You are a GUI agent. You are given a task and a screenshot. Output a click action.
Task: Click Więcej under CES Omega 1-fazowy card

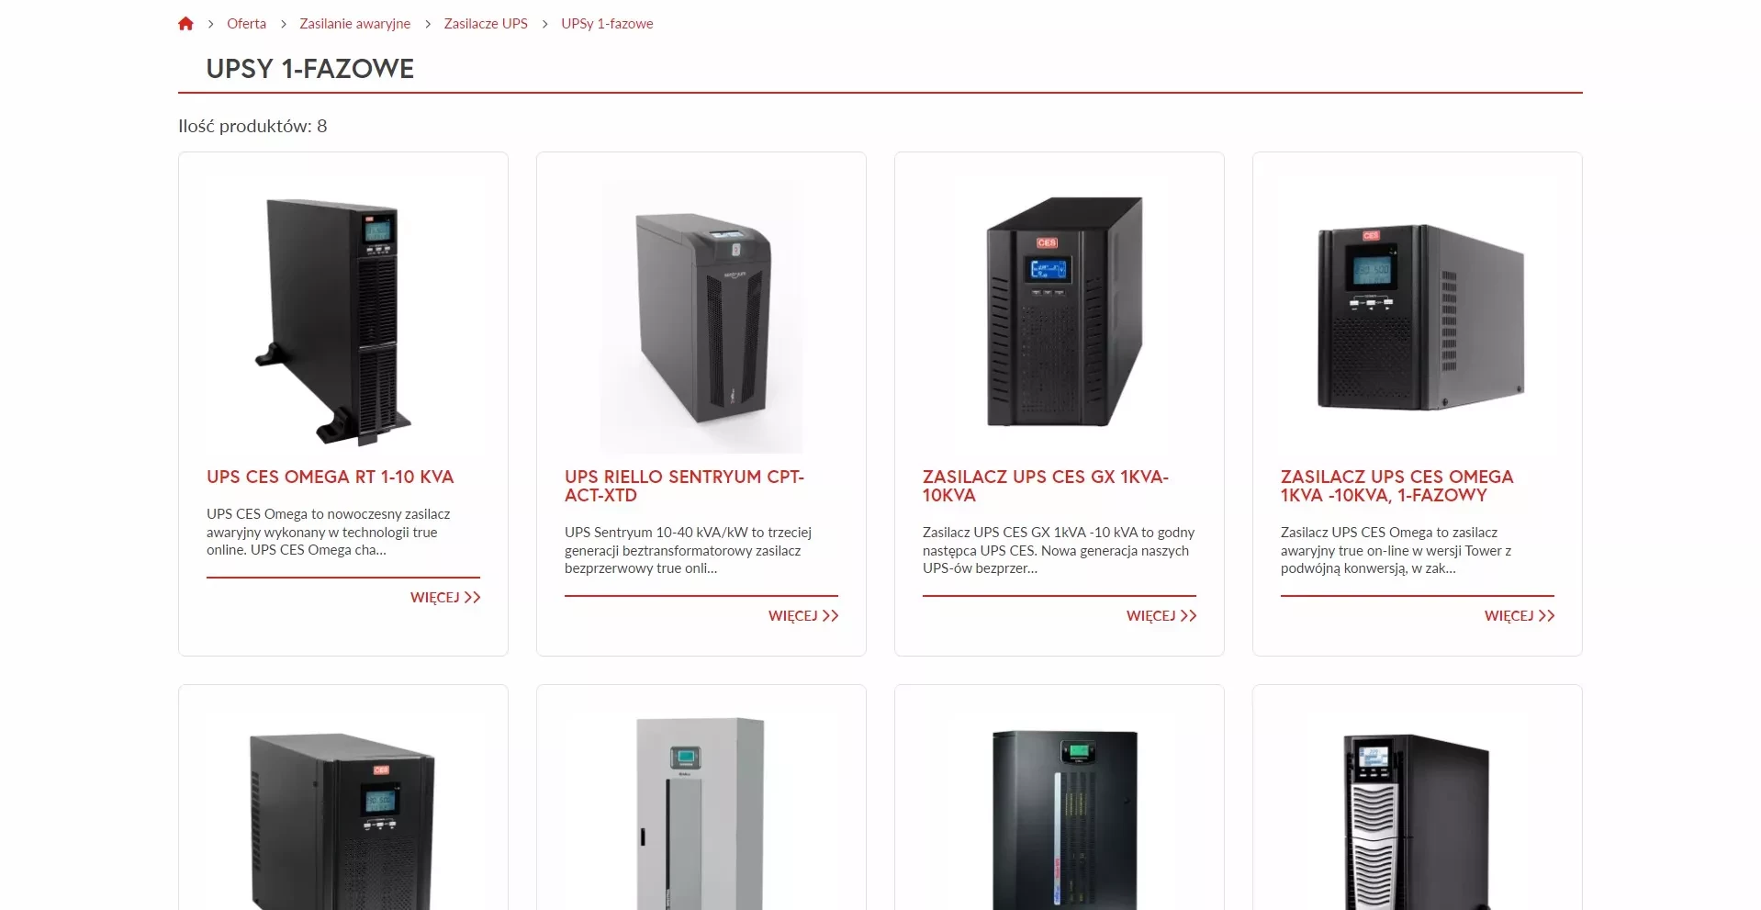pyautogui.click(x=1520, y=616)
